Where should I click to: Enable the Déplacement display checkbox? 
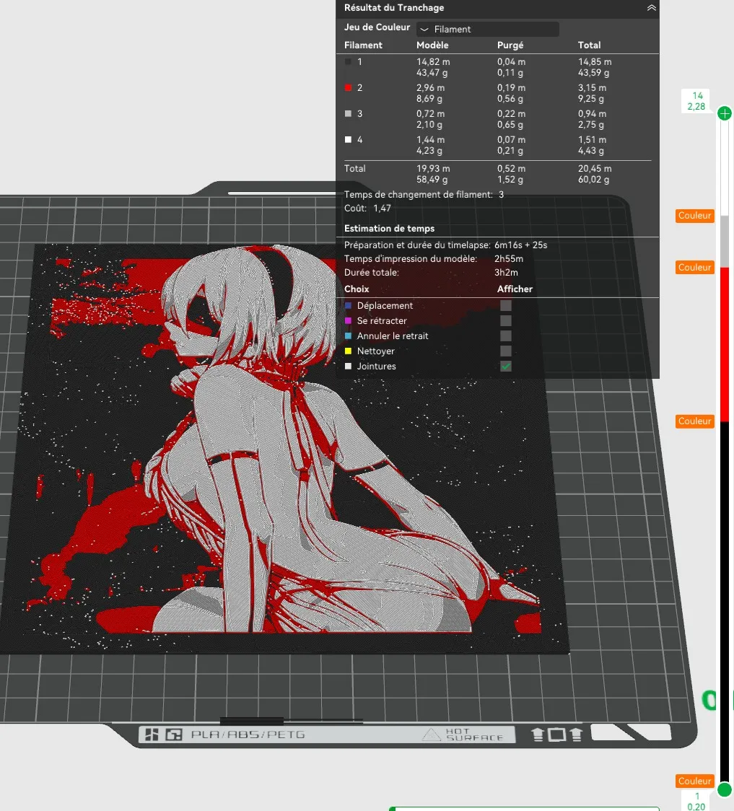[x=506, y=306]
